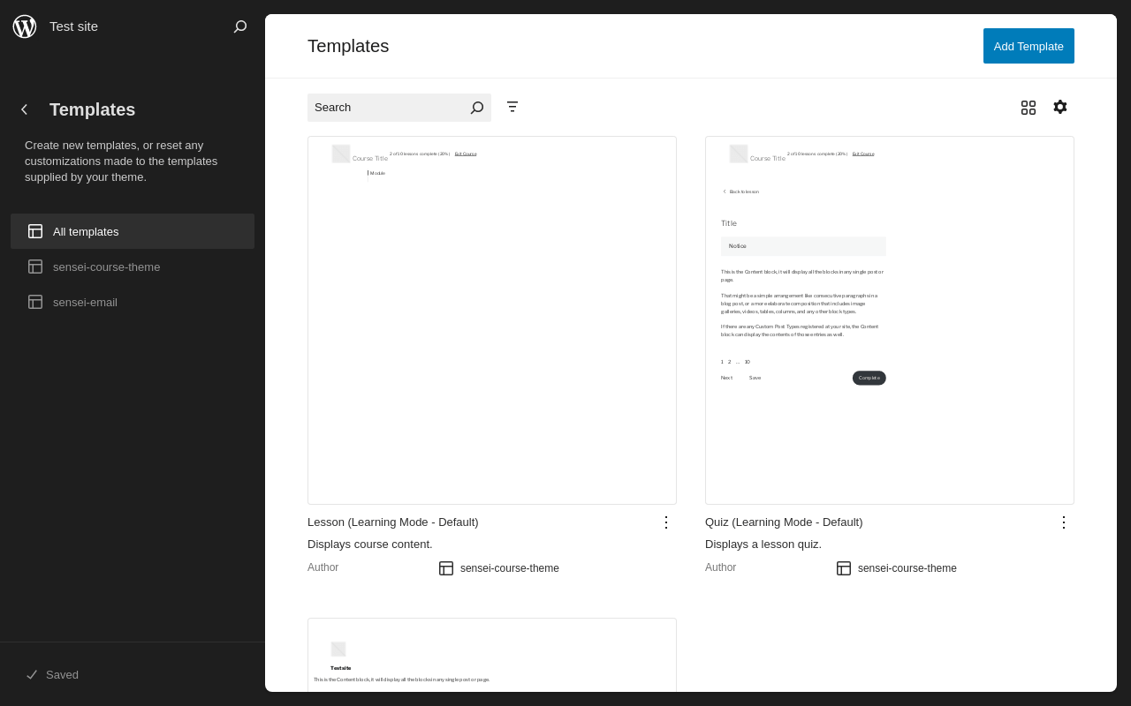Image resolution: width=1131 pixels, height=706 pixels.
Task: Open the WordPress logo dashboard link
Action: [25, 26]
